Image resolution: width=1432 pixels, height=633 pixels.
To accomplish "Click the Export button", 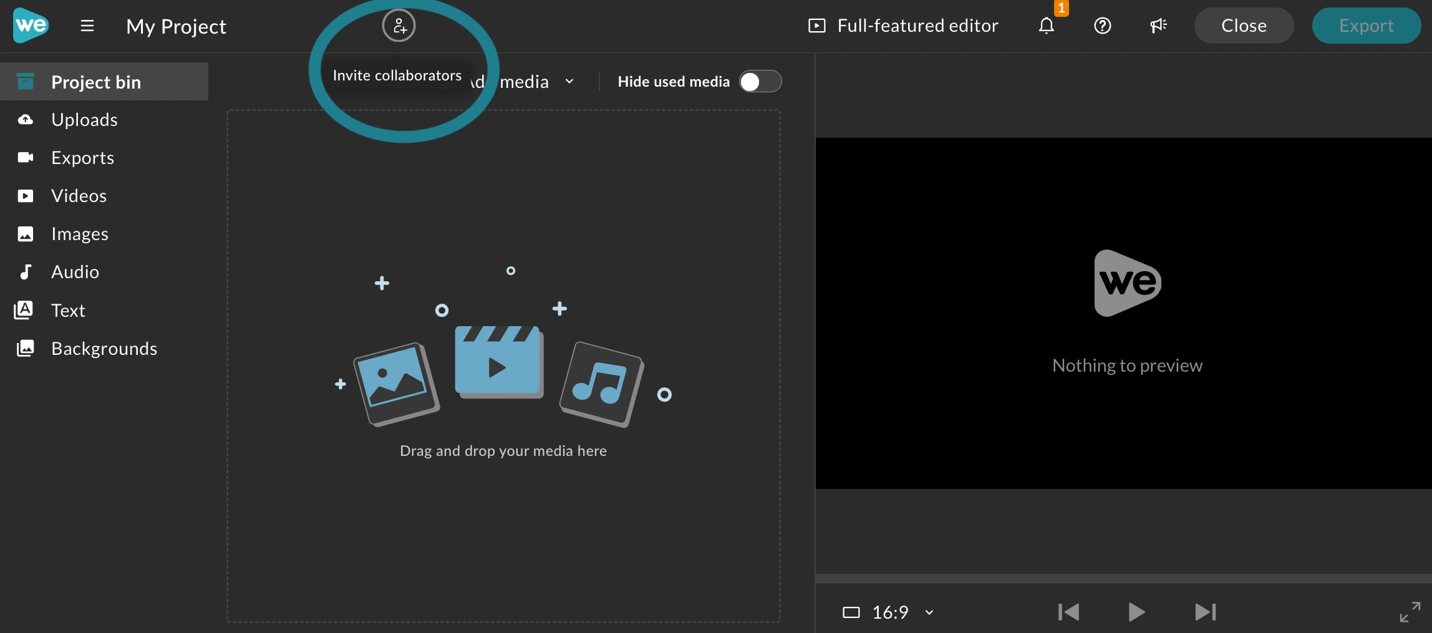I will click(x=1366, y=26).
